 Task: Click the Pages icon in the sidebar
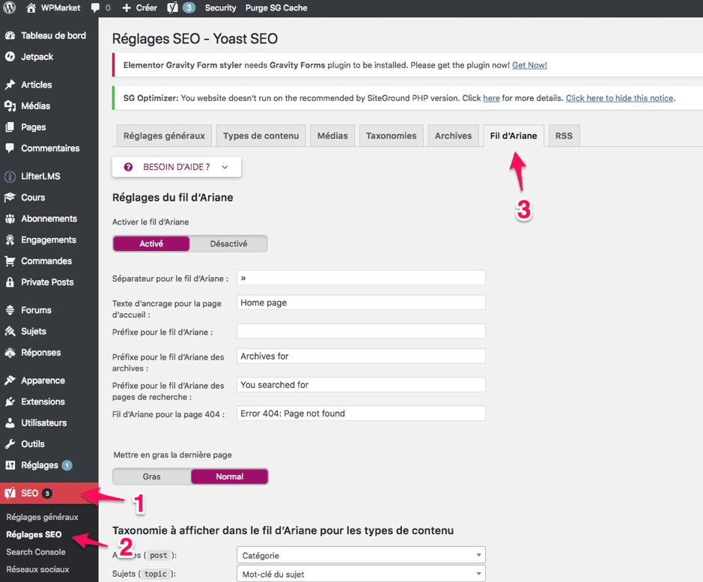point(10,127)
